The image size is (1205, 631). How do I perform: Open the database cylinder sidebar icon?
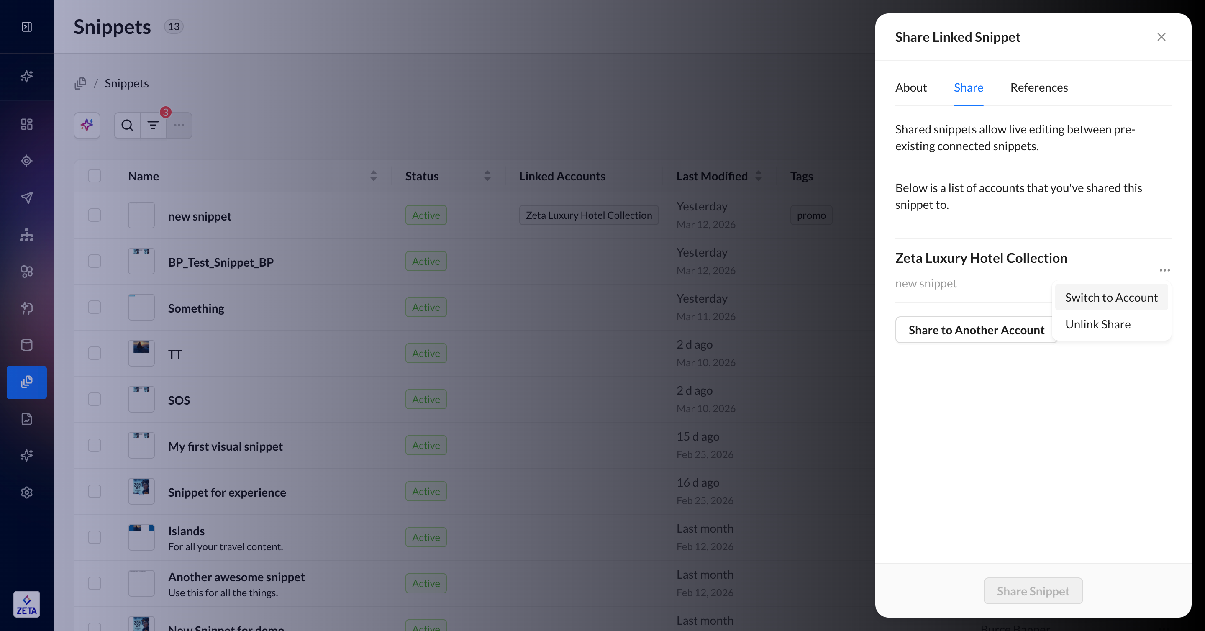coord(27,345)
